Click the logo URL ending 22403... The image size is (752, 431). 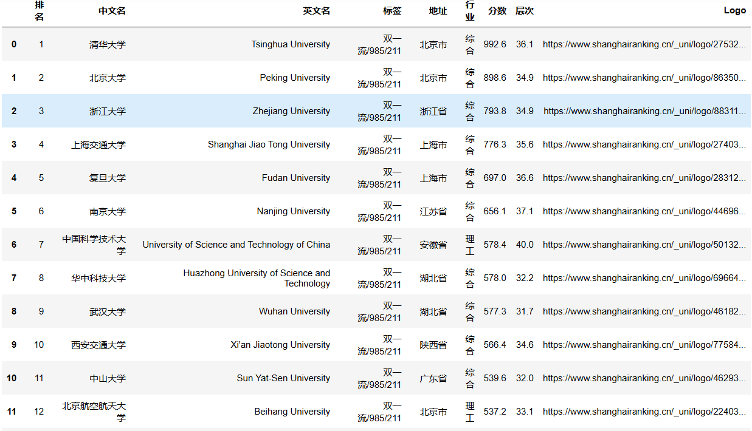(644, 412)
